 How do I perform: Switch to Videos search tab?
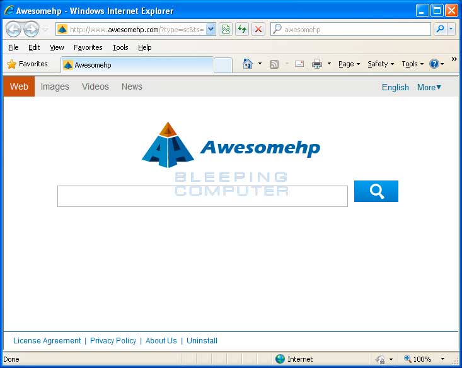95,86
